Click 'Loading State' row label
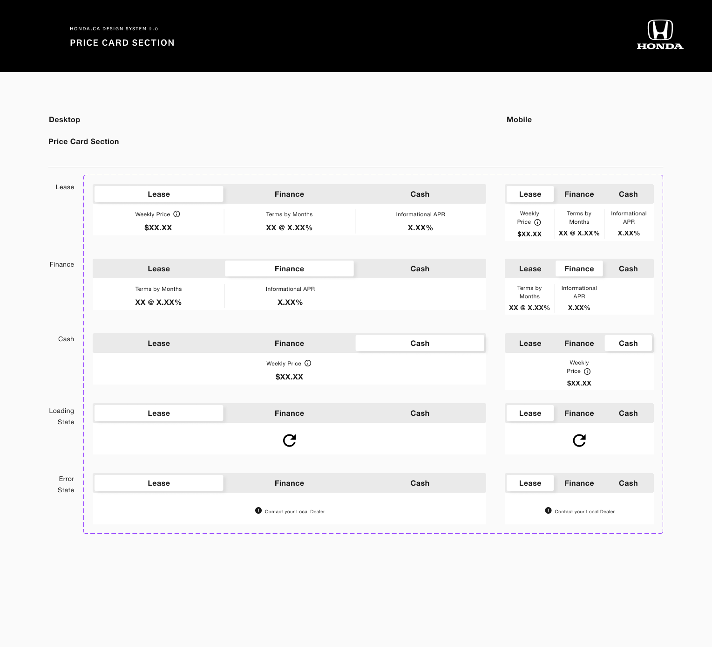Image resolution: width=712 pixels, height=647 pixels. pos(61,416)
